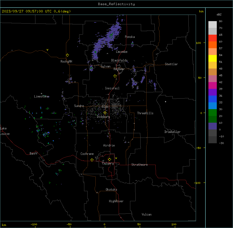Click the yellow diamond marker above Calgary
The image size is (233, 228).
pos(109,159)
